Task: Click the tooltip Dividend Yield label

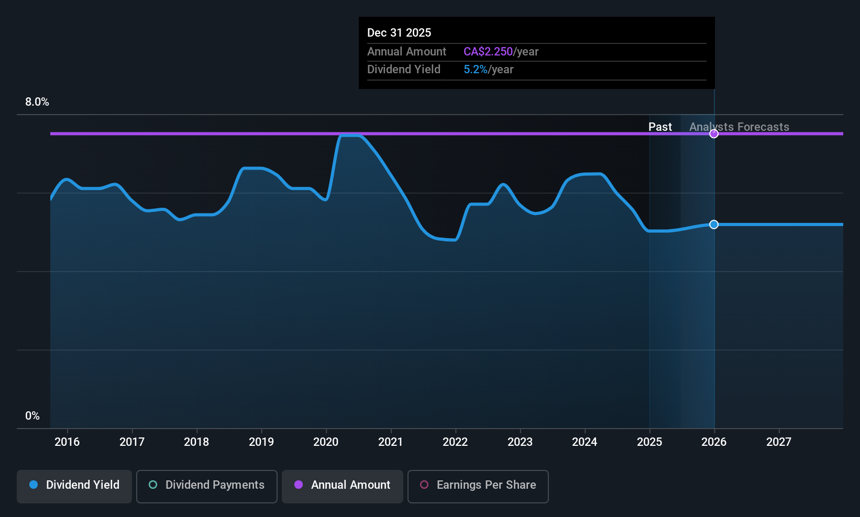Action: (x=404, y=70)
